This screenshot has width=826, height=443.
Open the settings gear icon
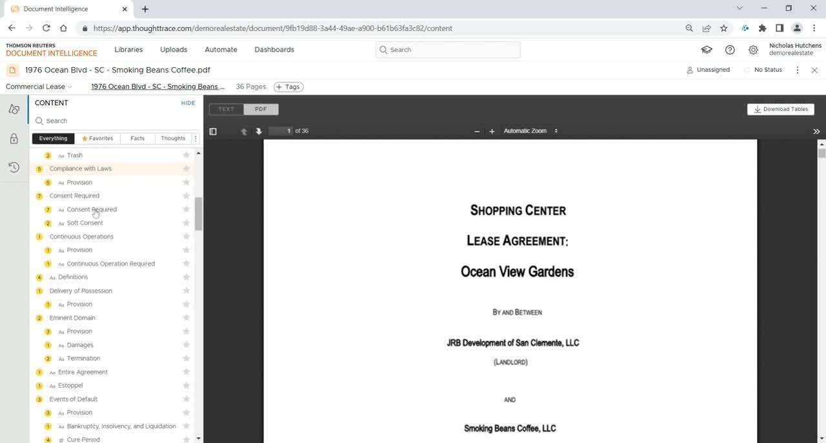[753, 50]
